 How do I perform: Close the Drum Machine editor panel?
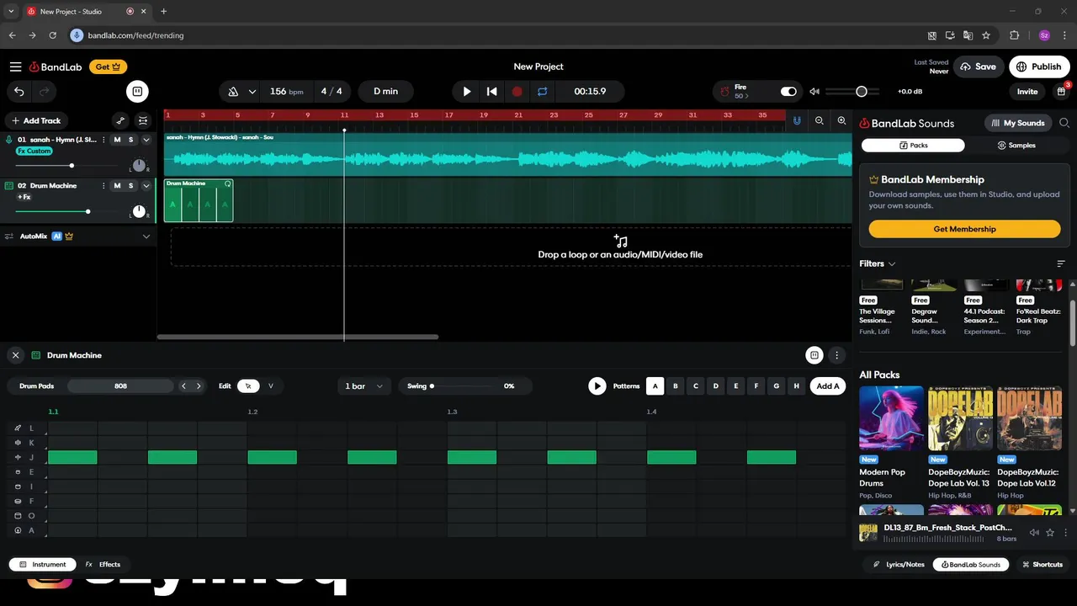15,355
